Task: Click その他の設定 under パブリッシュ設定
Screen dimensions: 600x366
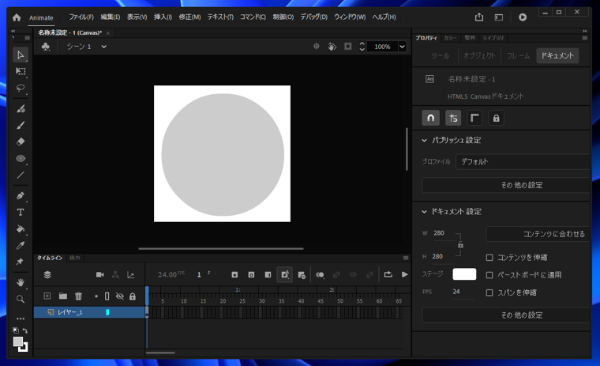Action: click(x=521, y=185)
